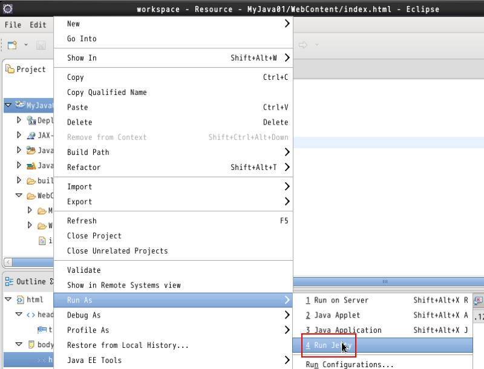Viewport: 484px width, 369px height.
Task: Click the Deployment Descriptor icon
Action: pos(31,120)
